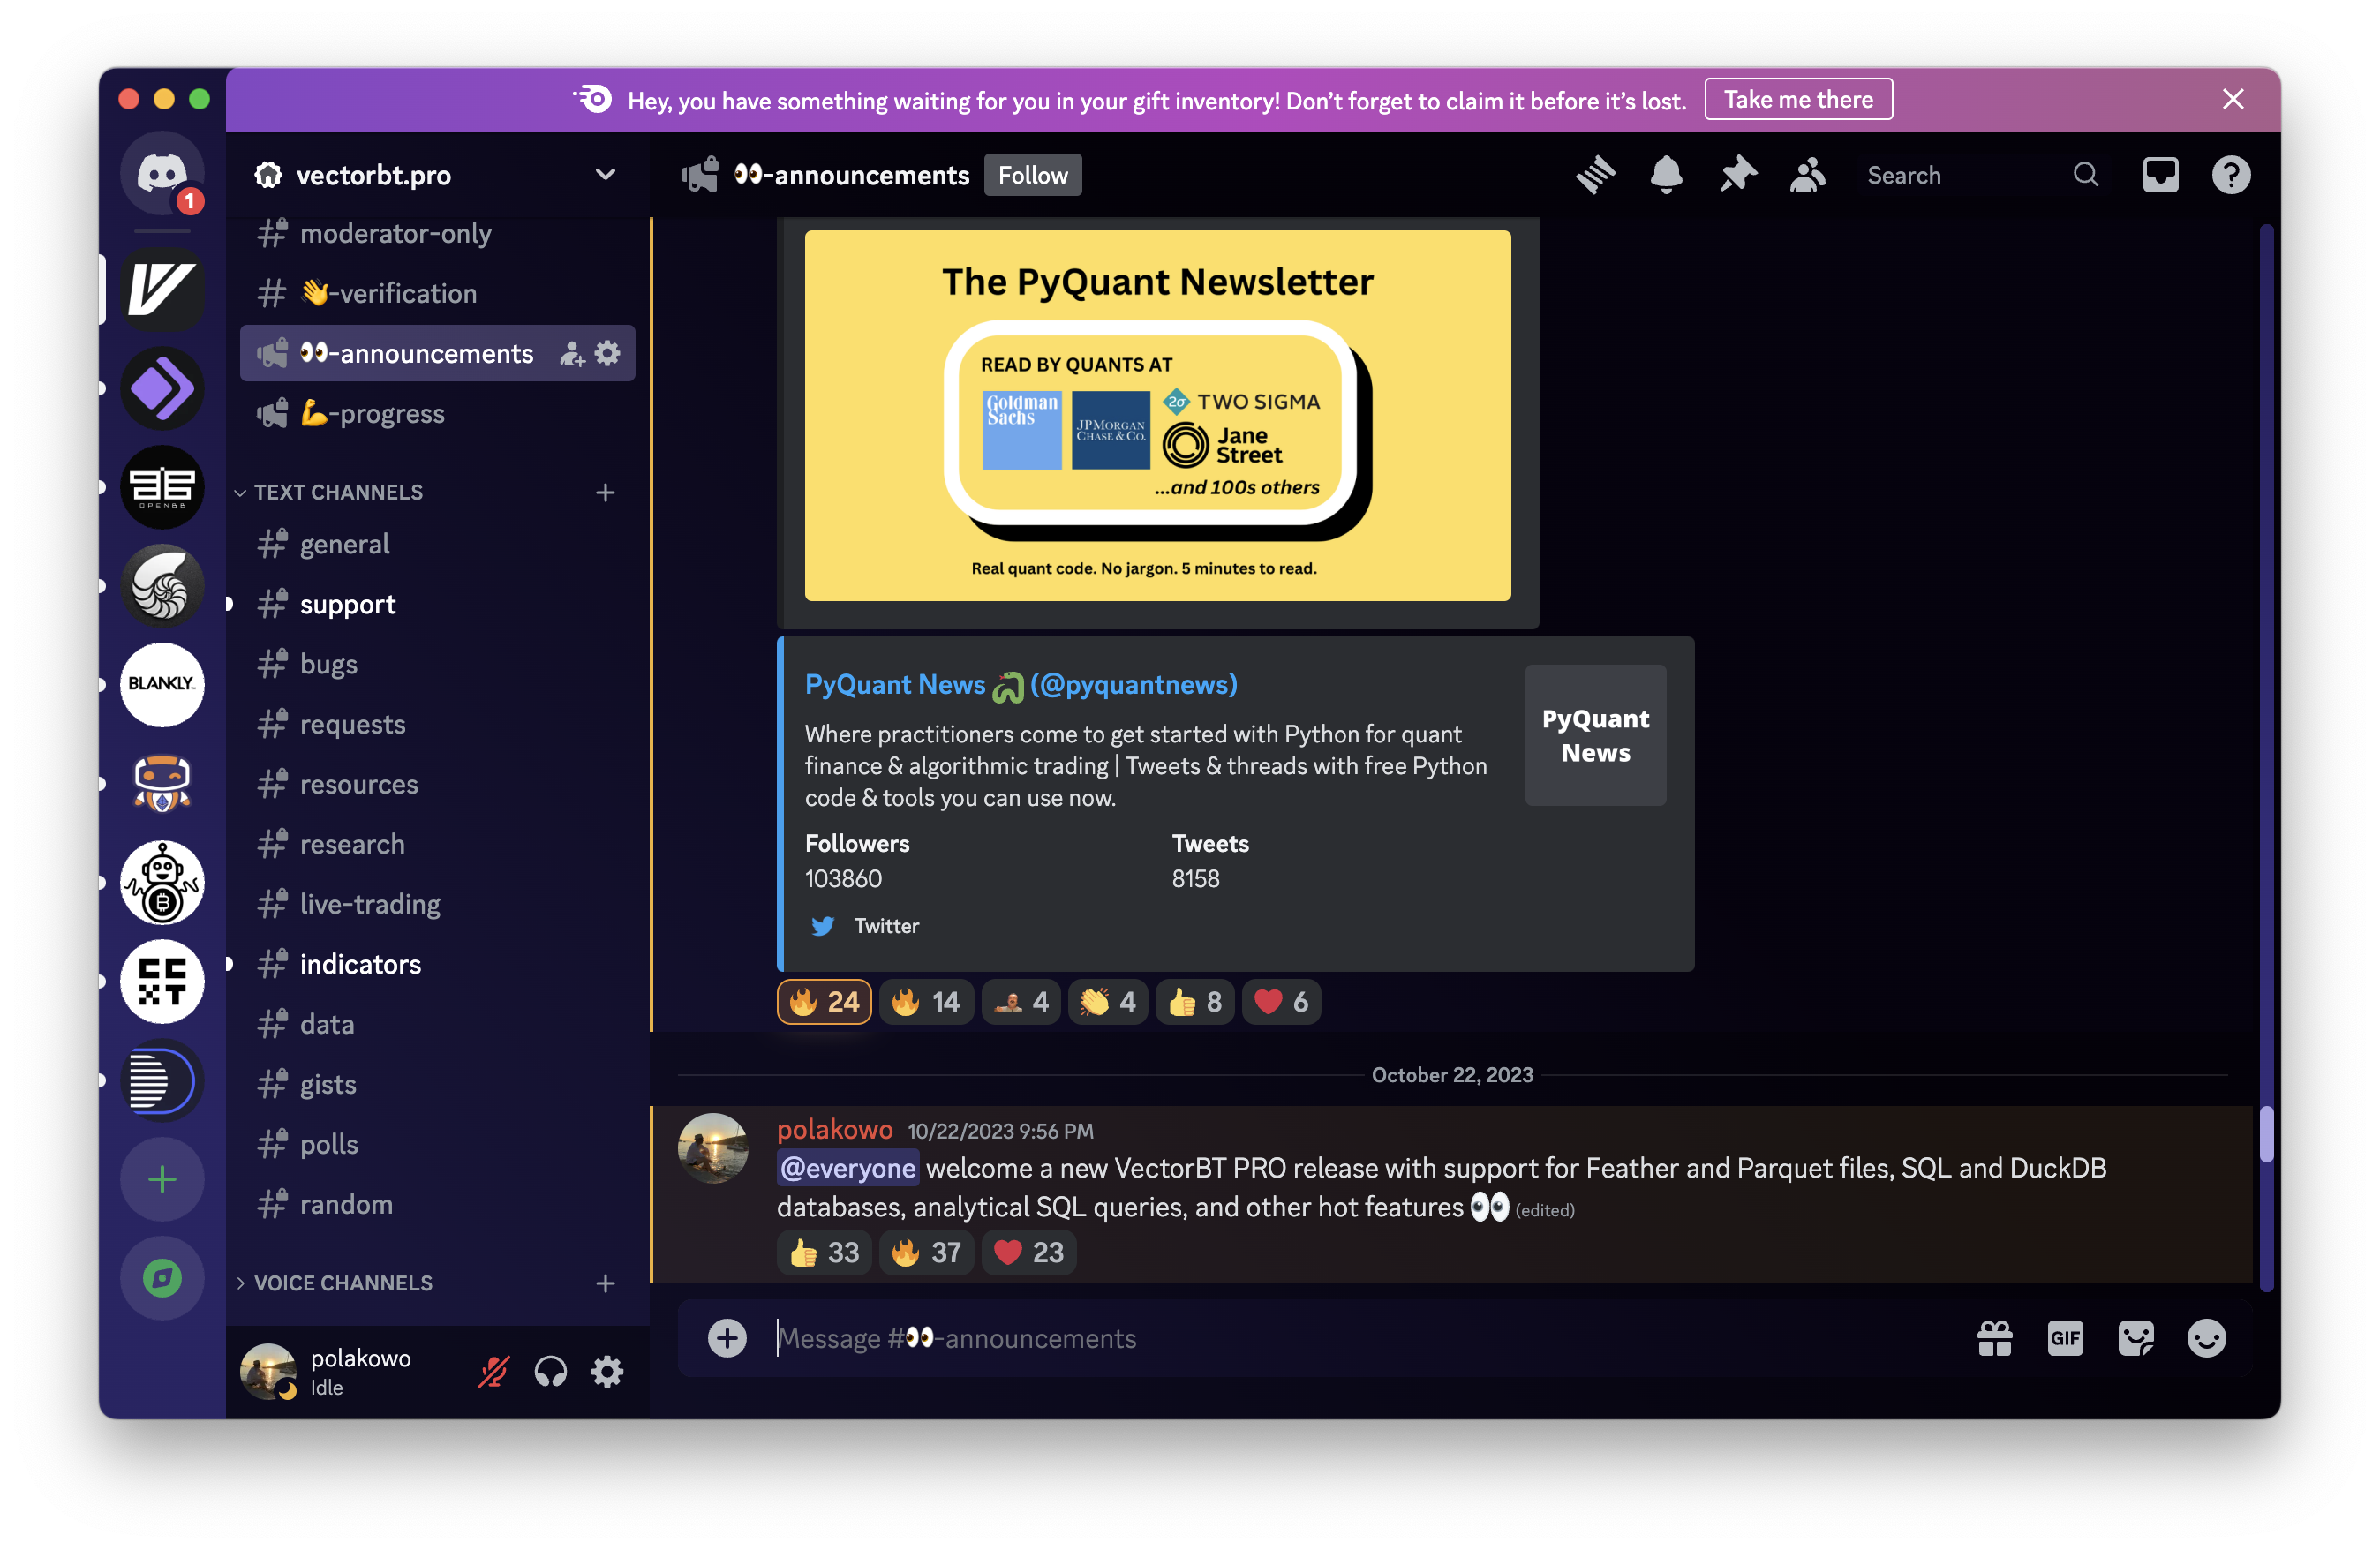The image size is (2380, 1550).
Task: Toggle the member list
Action: click(1807, 175)
